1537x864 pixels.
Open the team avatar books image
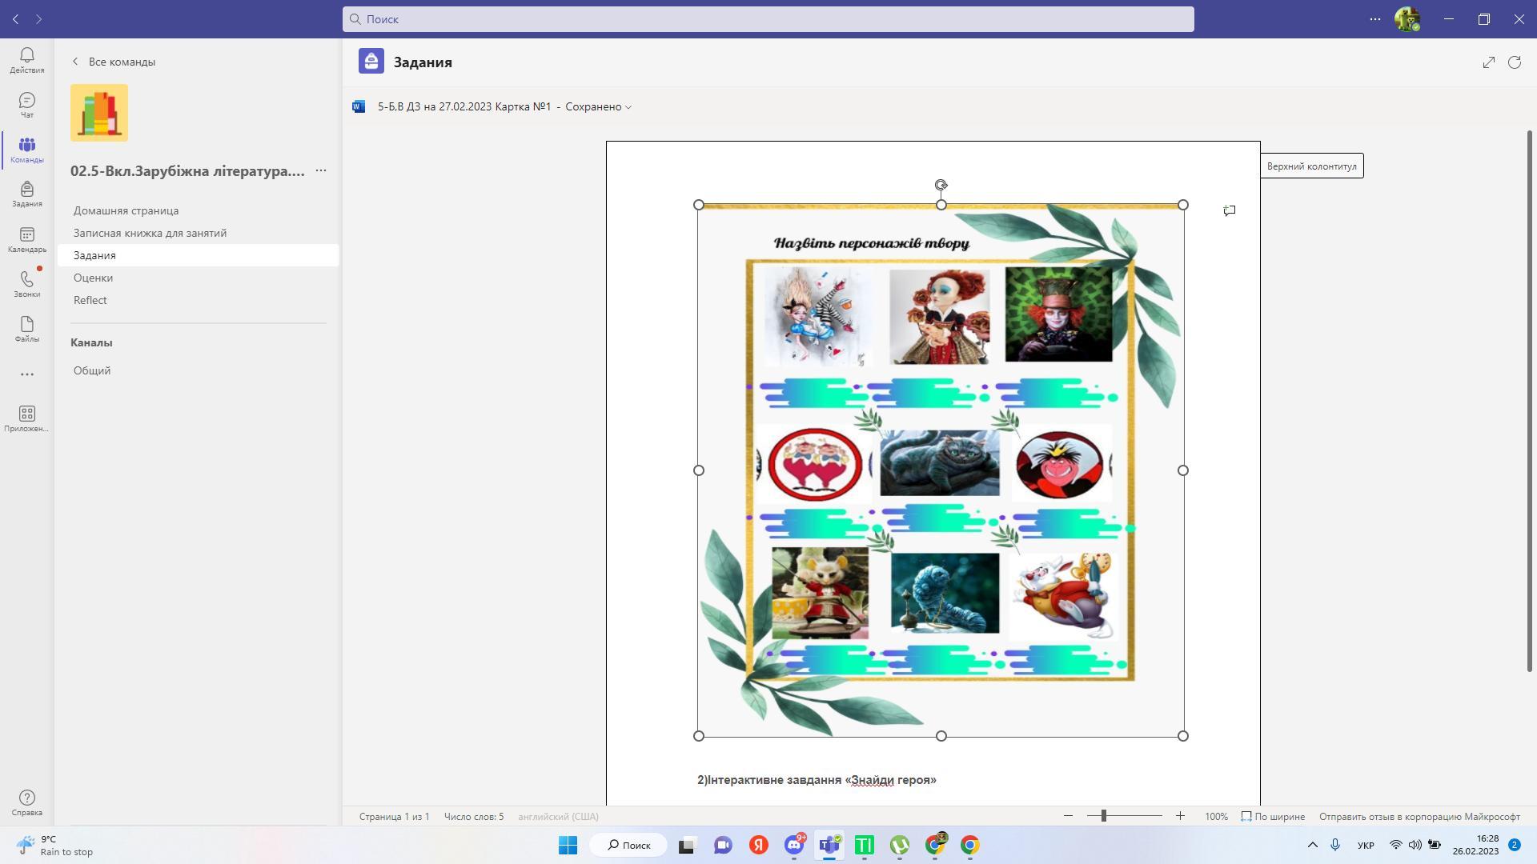pos(99,113)
